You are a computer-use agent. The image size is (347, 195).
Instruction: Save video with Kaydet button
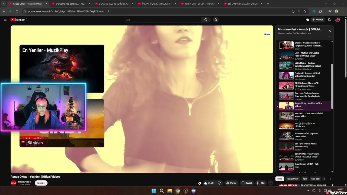click(x=247, y=183)
